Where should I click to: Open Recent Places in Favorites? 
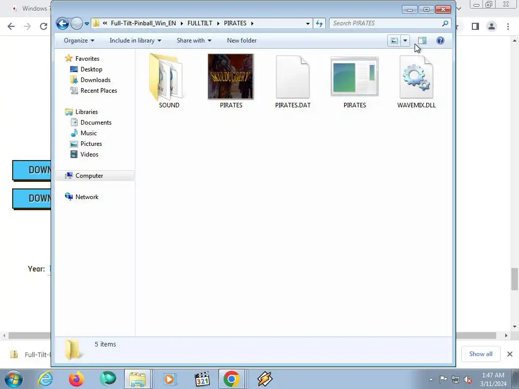point(99,90)
